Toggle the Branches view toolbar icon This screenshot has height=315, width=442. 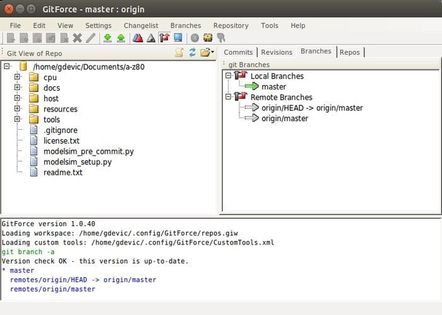164,38
